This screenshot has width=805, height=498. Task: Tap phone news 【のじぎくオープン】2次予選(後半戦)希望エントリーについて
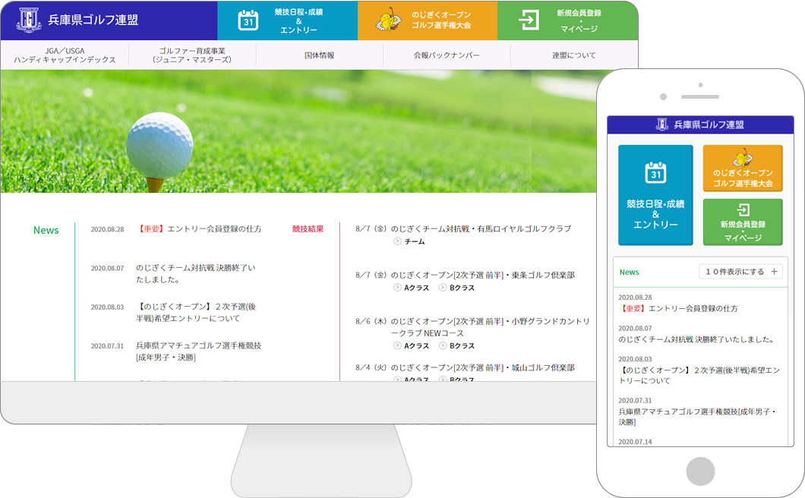click(x=699, y=375)
